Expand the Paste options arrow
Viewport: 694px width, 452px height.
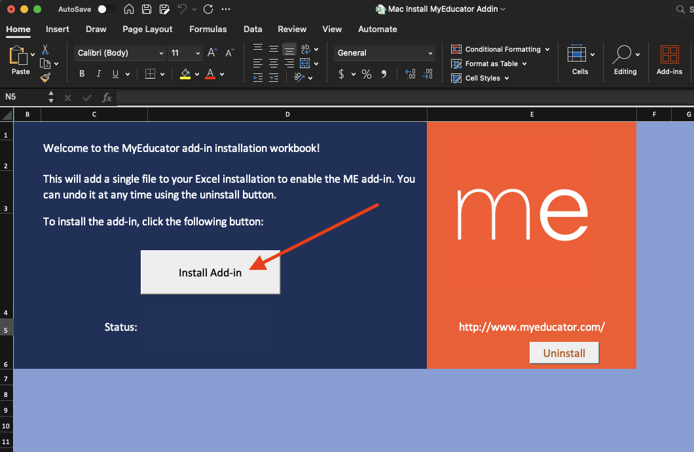coord(33,54)
